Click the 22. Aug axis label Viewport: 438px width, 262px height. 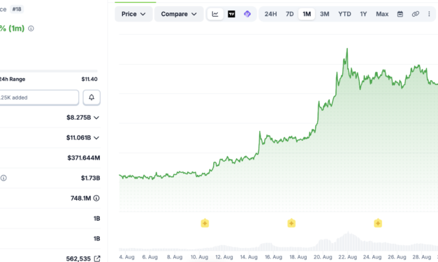pyautogui.click(x=347, y=257)
